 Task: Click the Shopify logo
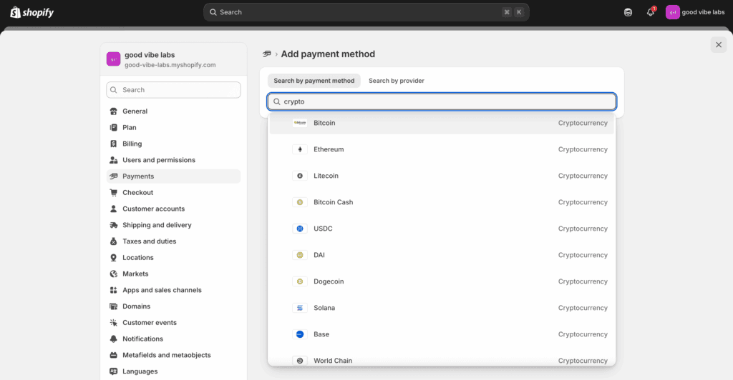31,12
